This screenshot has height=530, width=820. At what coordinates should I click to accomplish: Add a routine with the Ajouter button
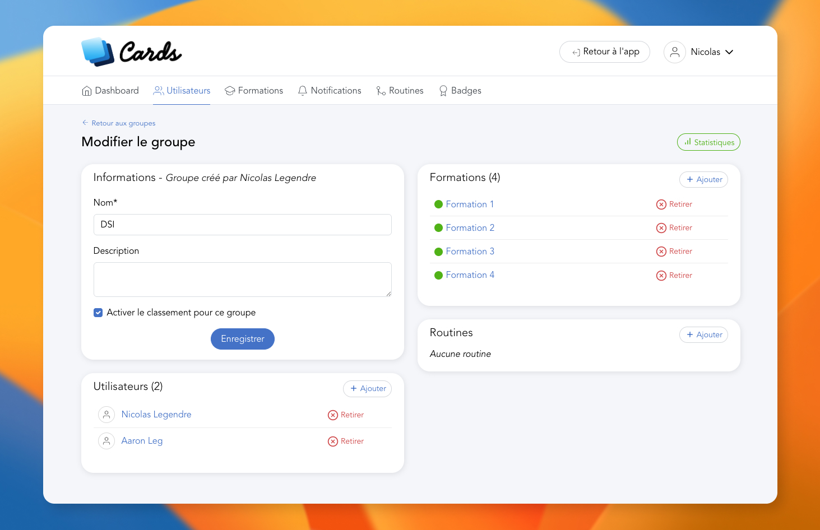coord(703,335)
